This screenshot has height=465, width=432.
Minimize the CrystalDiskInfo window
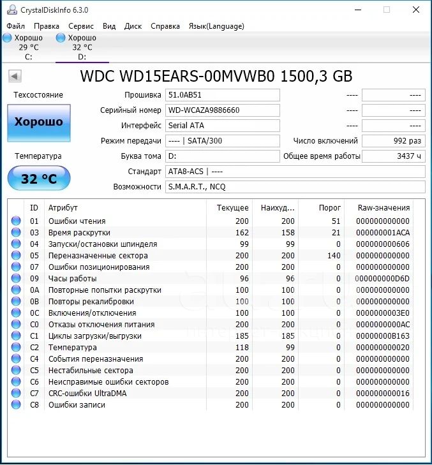point(358,10)
